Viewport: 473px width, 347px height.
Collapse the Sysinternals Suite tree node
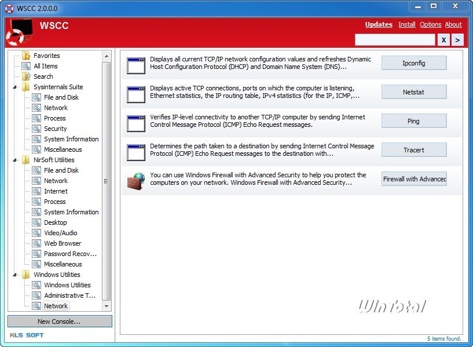click(15, 87)
